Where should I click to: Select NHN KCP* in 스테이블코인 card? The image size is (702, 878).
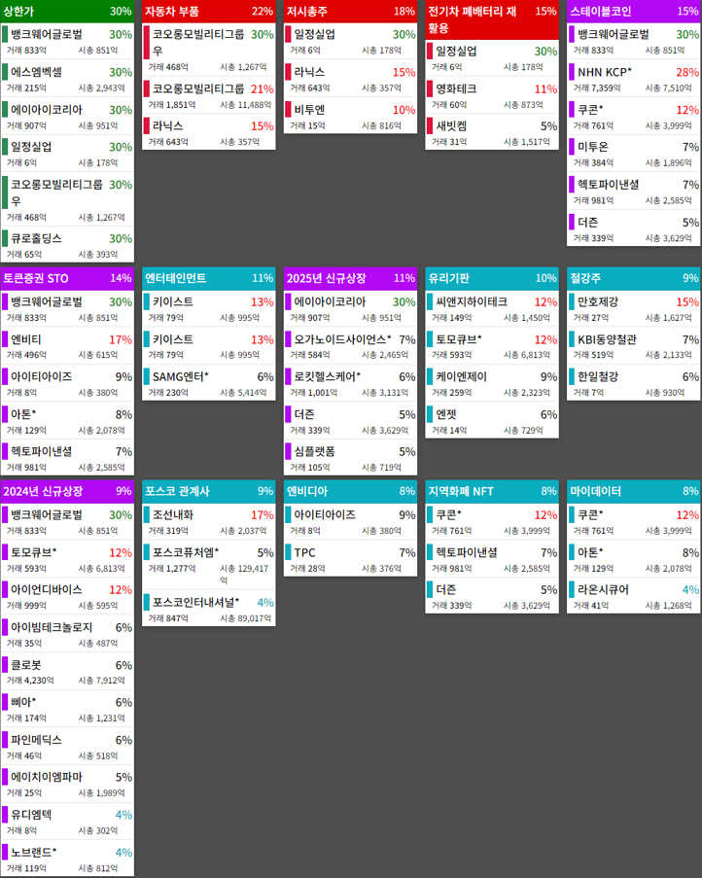click(x=634, y=79)
